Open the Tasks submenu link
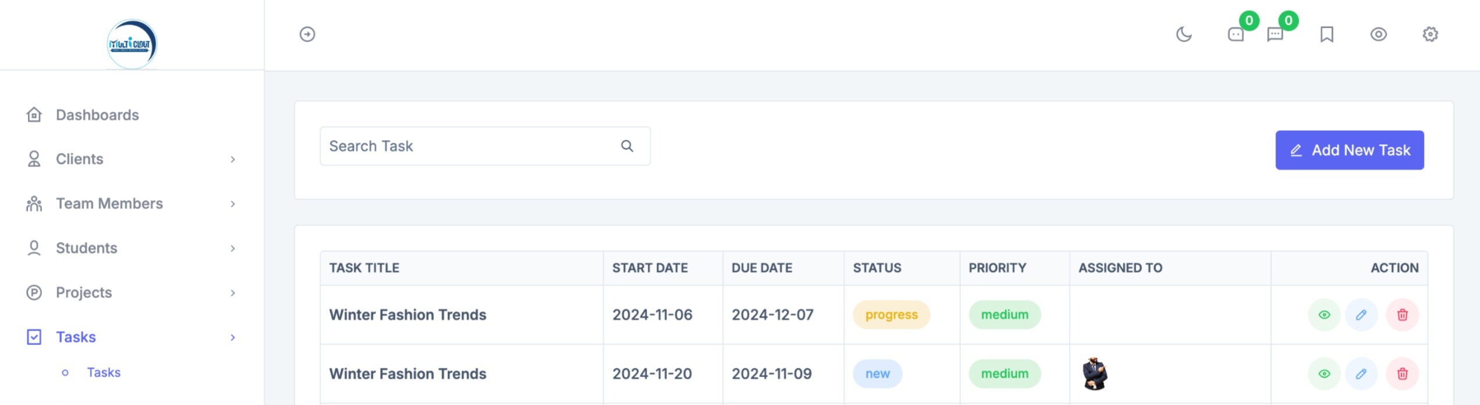This screenshot has height=405, width=1480. tap(104, 372)
